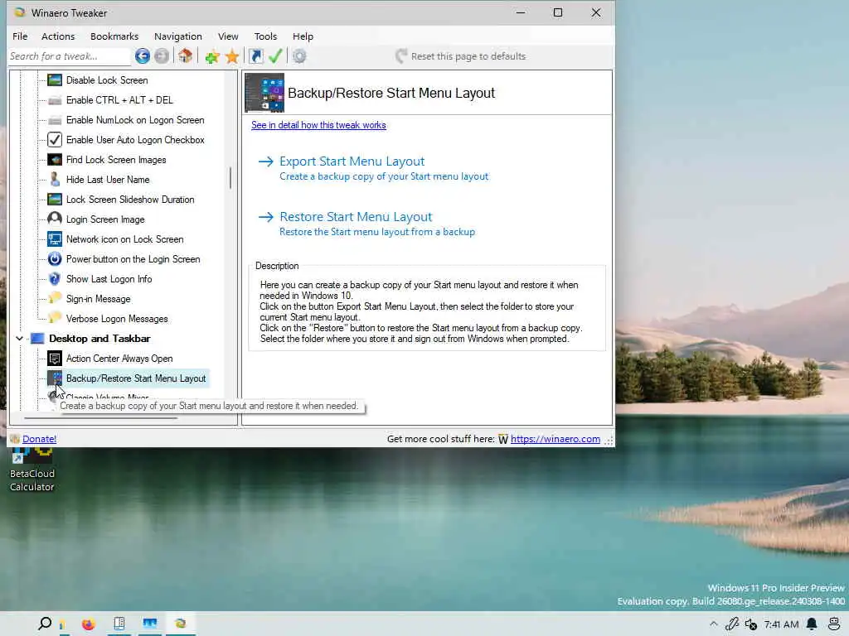Image resolution: width=849 pixels, height=636 pixels.
Task: Add bookmark using green plus star
Action: pyautogui.click(x=211, y=56)
